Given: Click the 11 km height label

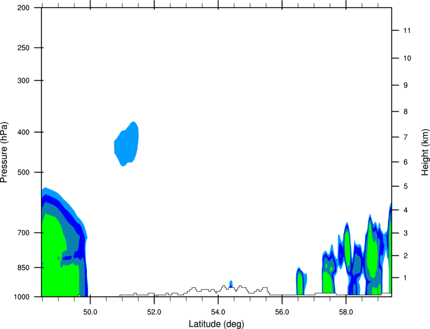Looking at the screenshot, I should click(407, 30).
